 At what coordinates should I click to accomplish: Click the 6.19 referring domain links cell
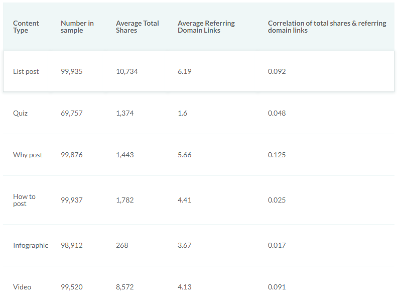184,71
